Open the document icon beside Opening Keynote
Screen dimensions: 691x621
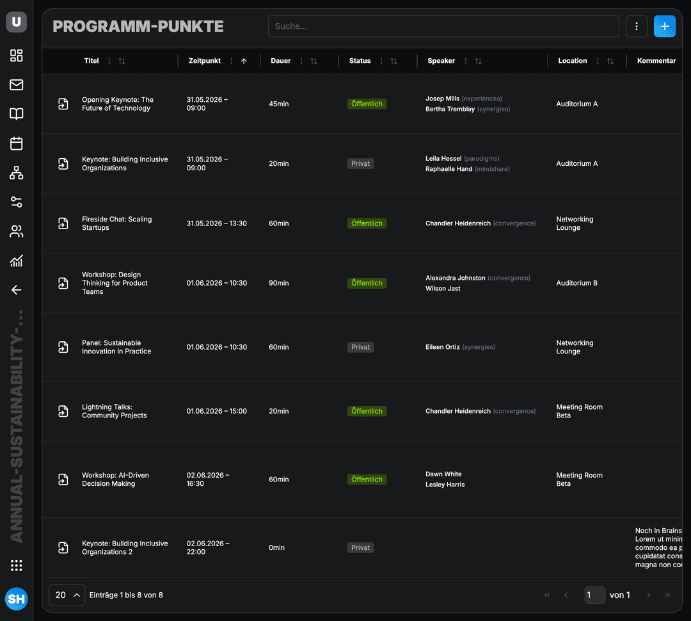pos(63,104)
